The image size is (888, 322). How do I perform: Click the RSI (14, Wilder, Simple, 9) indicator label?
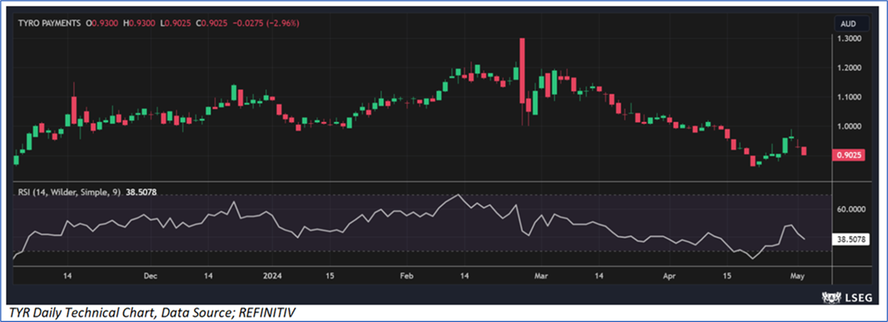tap(69, 192)
